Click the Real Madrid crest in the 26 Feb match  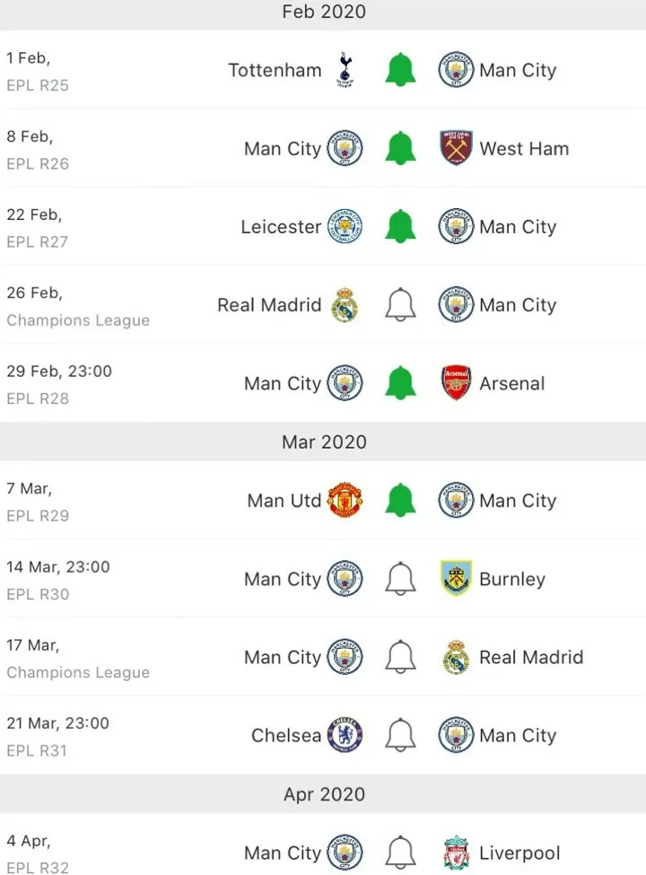[345, 305]
